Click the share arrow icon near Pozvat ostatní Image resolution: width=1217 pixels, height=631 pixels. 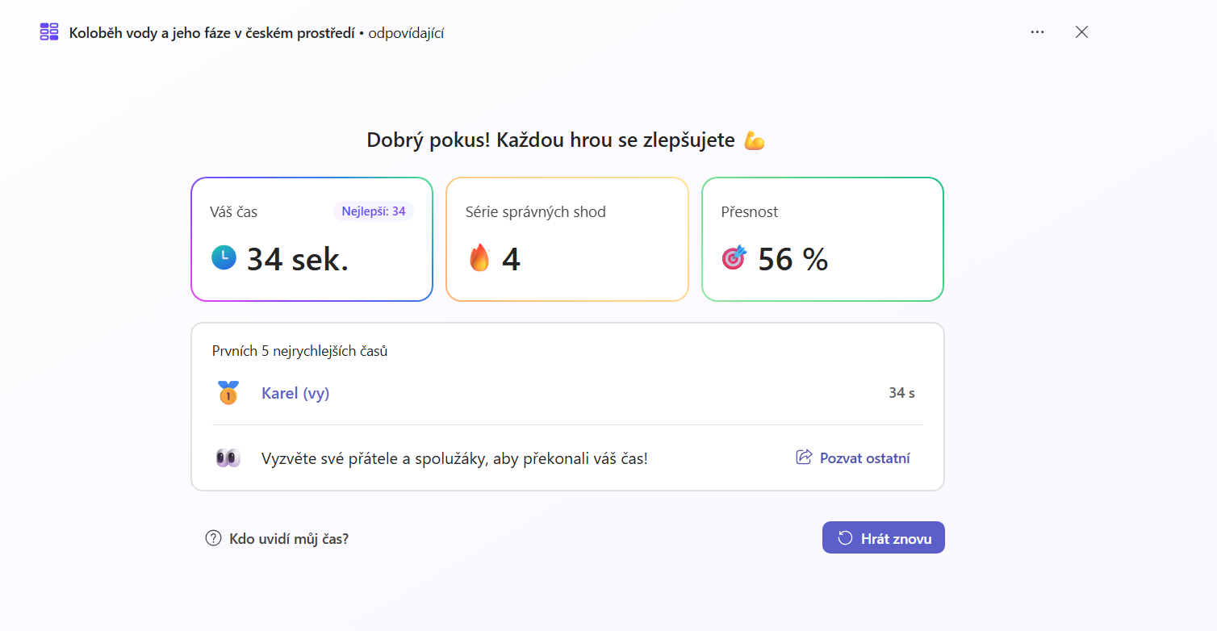pyautogui.click(x=804, y=458)
